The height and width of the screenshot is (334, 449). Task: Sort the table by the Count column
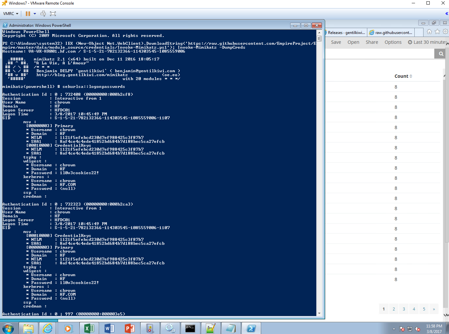click(403, 76)
